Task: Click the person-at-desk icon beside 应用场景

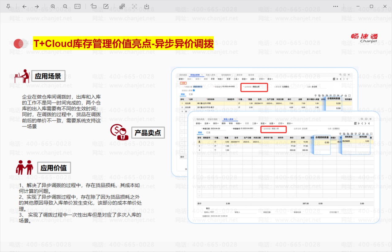Action: (x=22, y=76)
